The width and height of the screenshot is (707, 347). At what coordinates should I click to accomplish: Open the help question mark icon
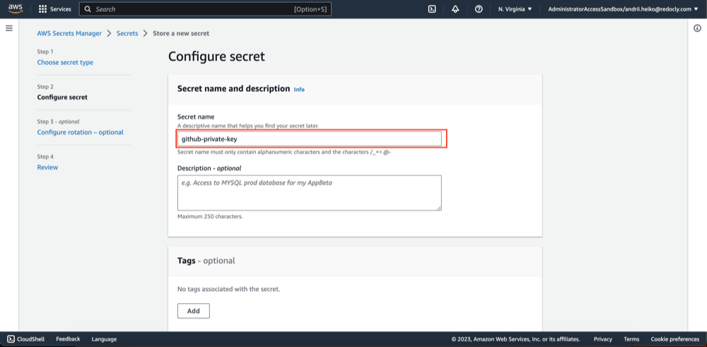coord(479,9)
